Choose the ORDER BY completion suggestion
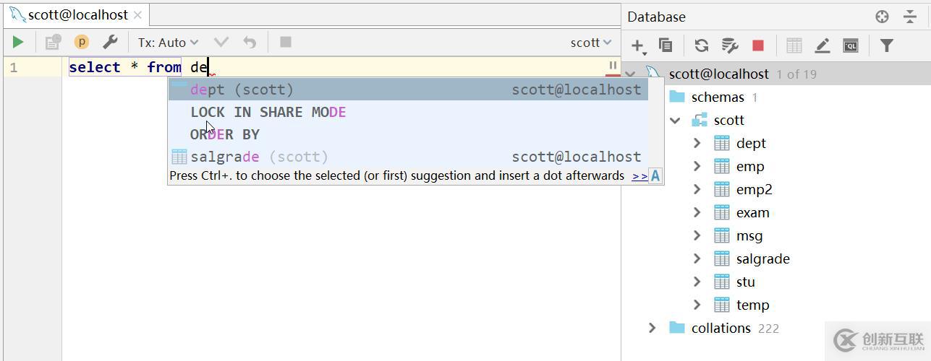 pos(409,134)
